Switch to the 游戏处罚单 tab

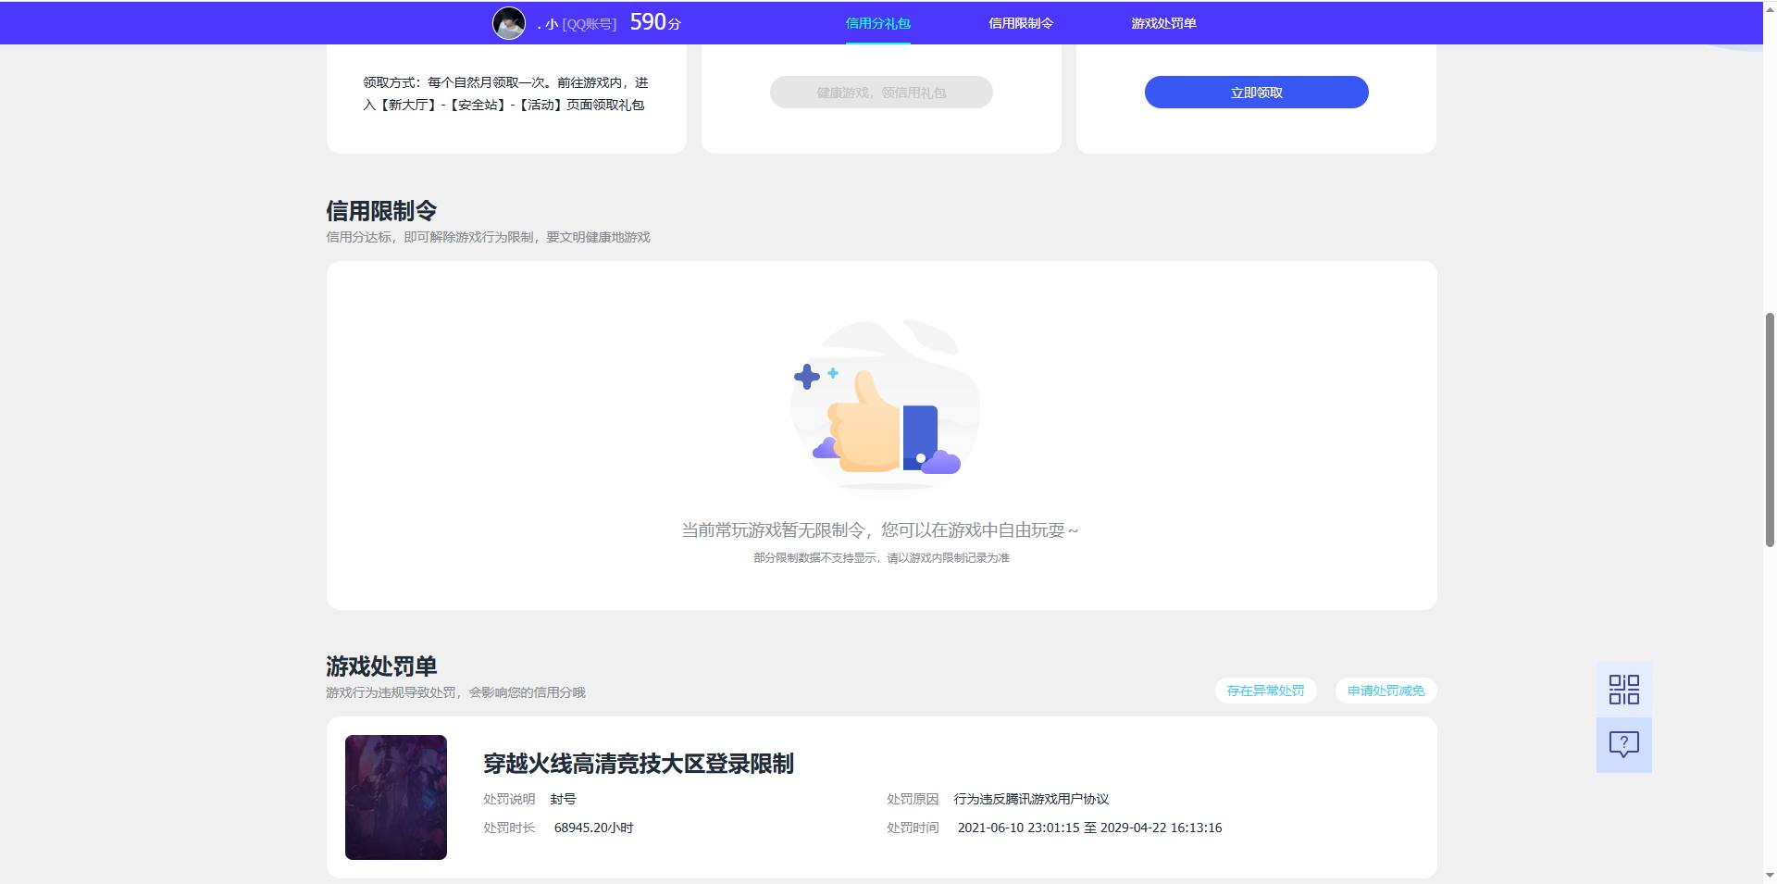pyautogui.click(x=1163, y=23)
